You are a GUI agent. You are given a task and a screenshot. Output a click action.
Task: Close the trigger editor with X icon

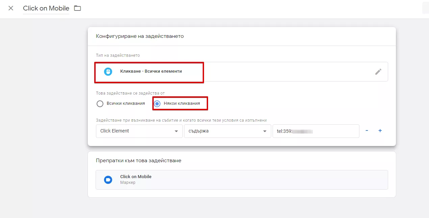tap(11, 8)
